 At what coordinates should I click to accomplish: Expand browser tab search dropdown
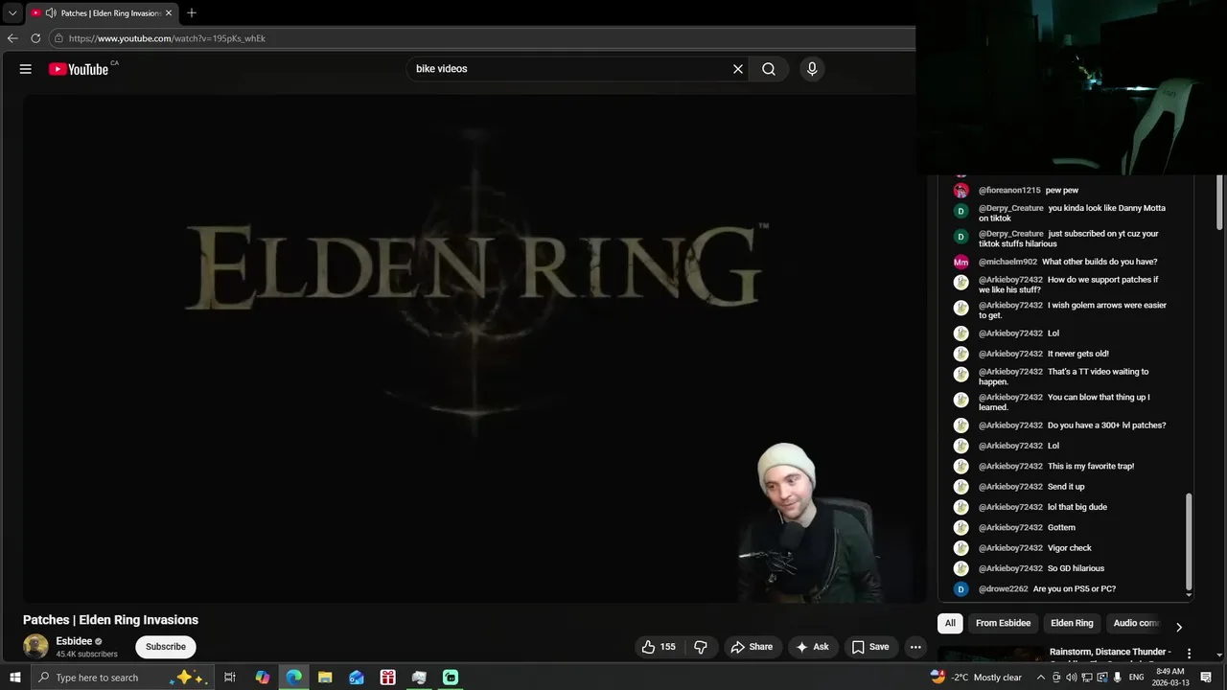pyautogui.click(x=12, y=13)
